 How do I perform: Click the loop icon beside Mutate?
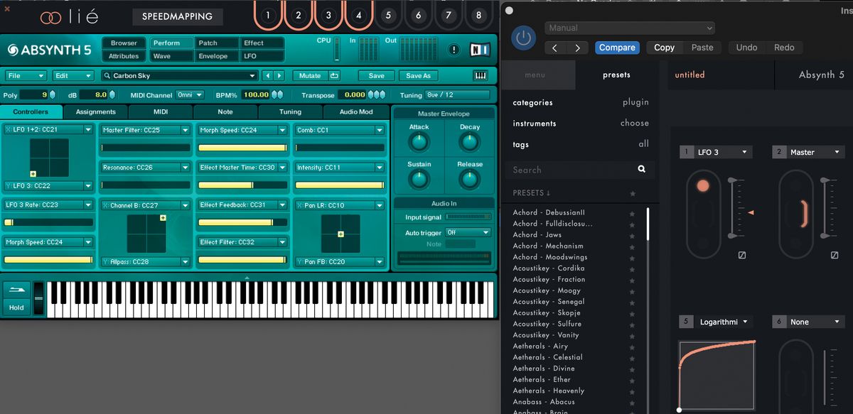point(334,76)
